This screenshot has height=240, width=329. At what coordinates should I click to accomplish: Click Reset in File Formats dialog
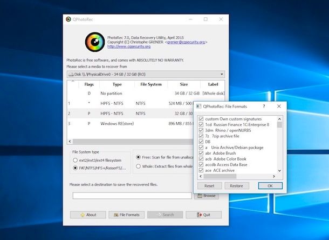point(210,186)
